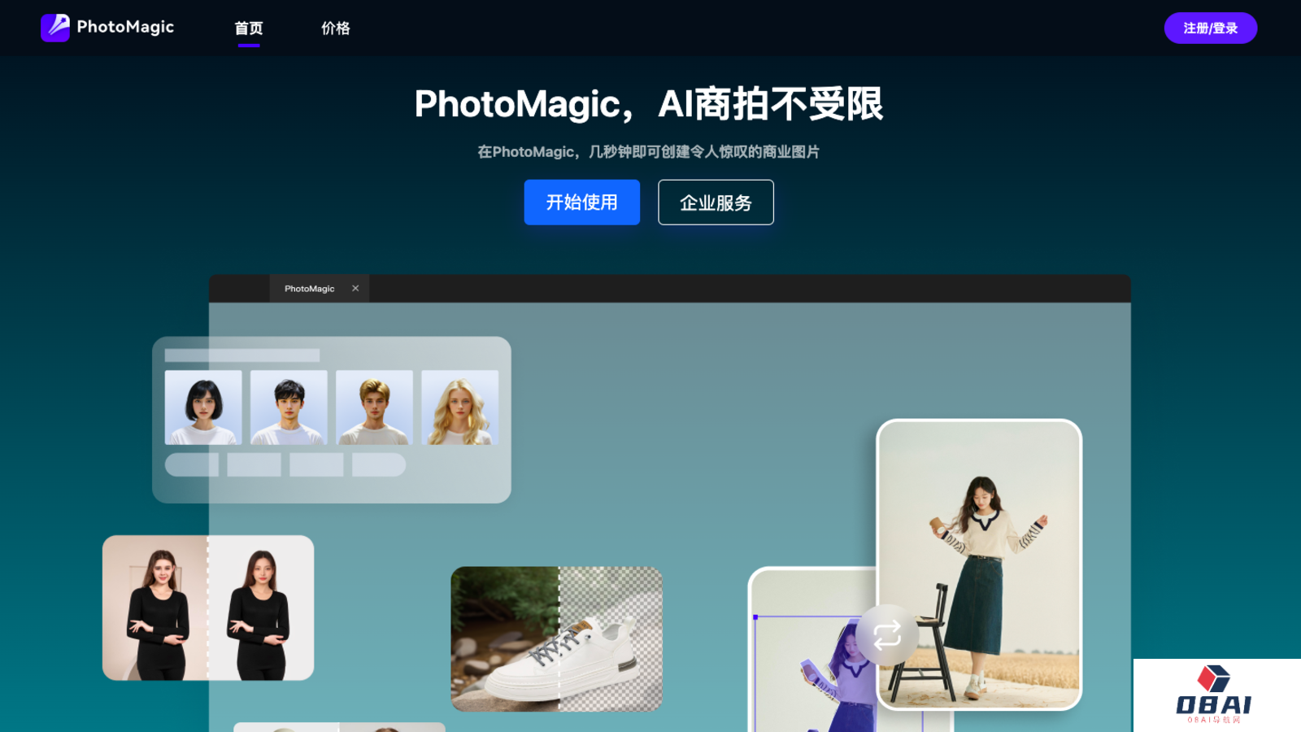This screenshot has height=732, width=1301.
Task: Open the white sneaker background removal image
Action: (x=557, y=639)
